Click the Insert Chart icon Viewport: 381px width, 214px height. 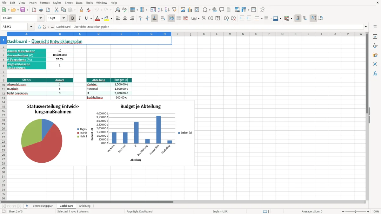click(190, 10)
